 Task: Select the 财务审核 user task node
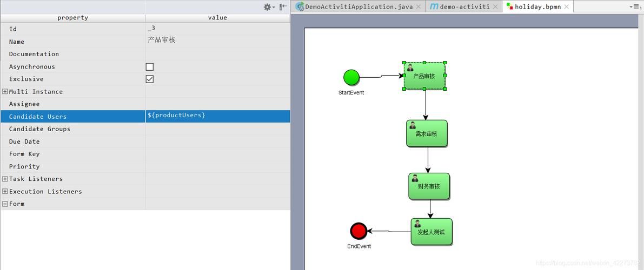pyautogui.click(x=429, y=186)
